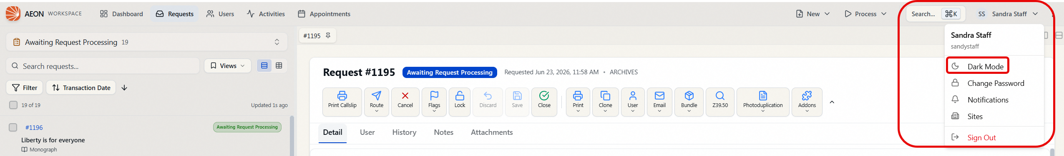
Task: Select the Detail tab
Action: coord(332,132)
